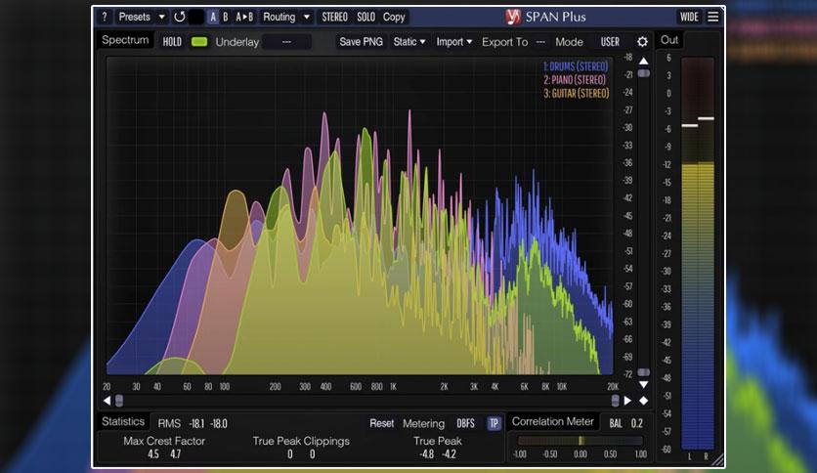Click the frequency range scrollbar left handle
This screenshot has width=817, height=473.
click(119, 401)
